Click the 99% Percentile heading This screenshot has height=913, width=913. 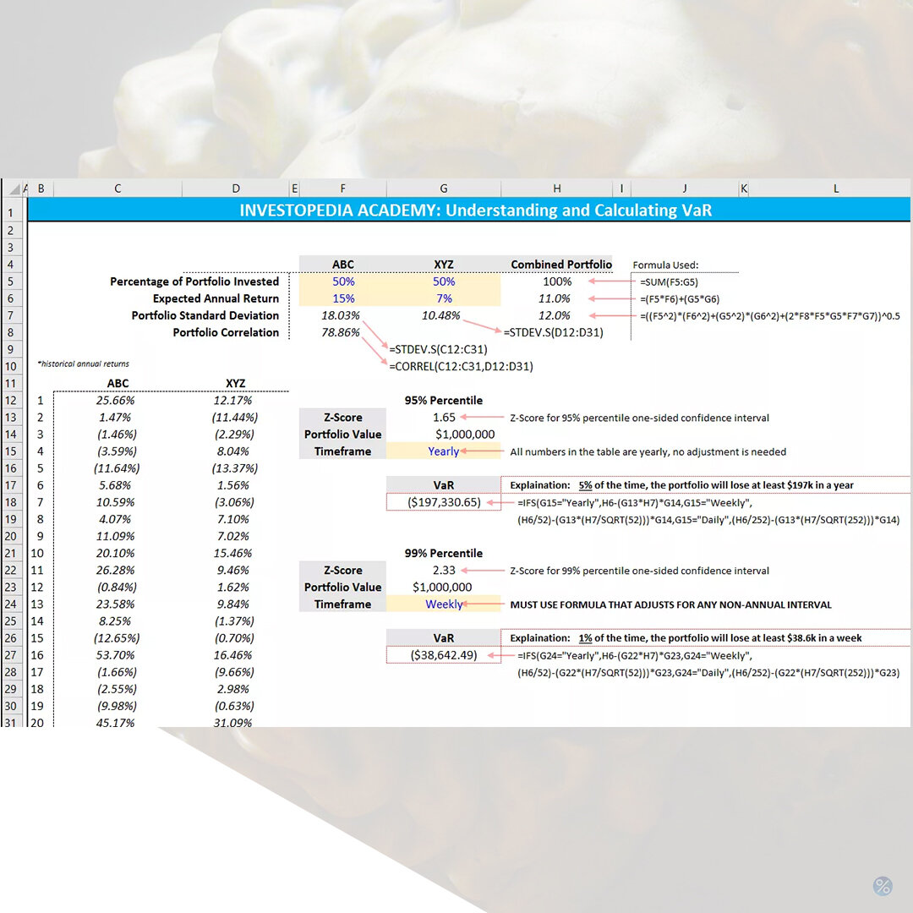[444, 553]
